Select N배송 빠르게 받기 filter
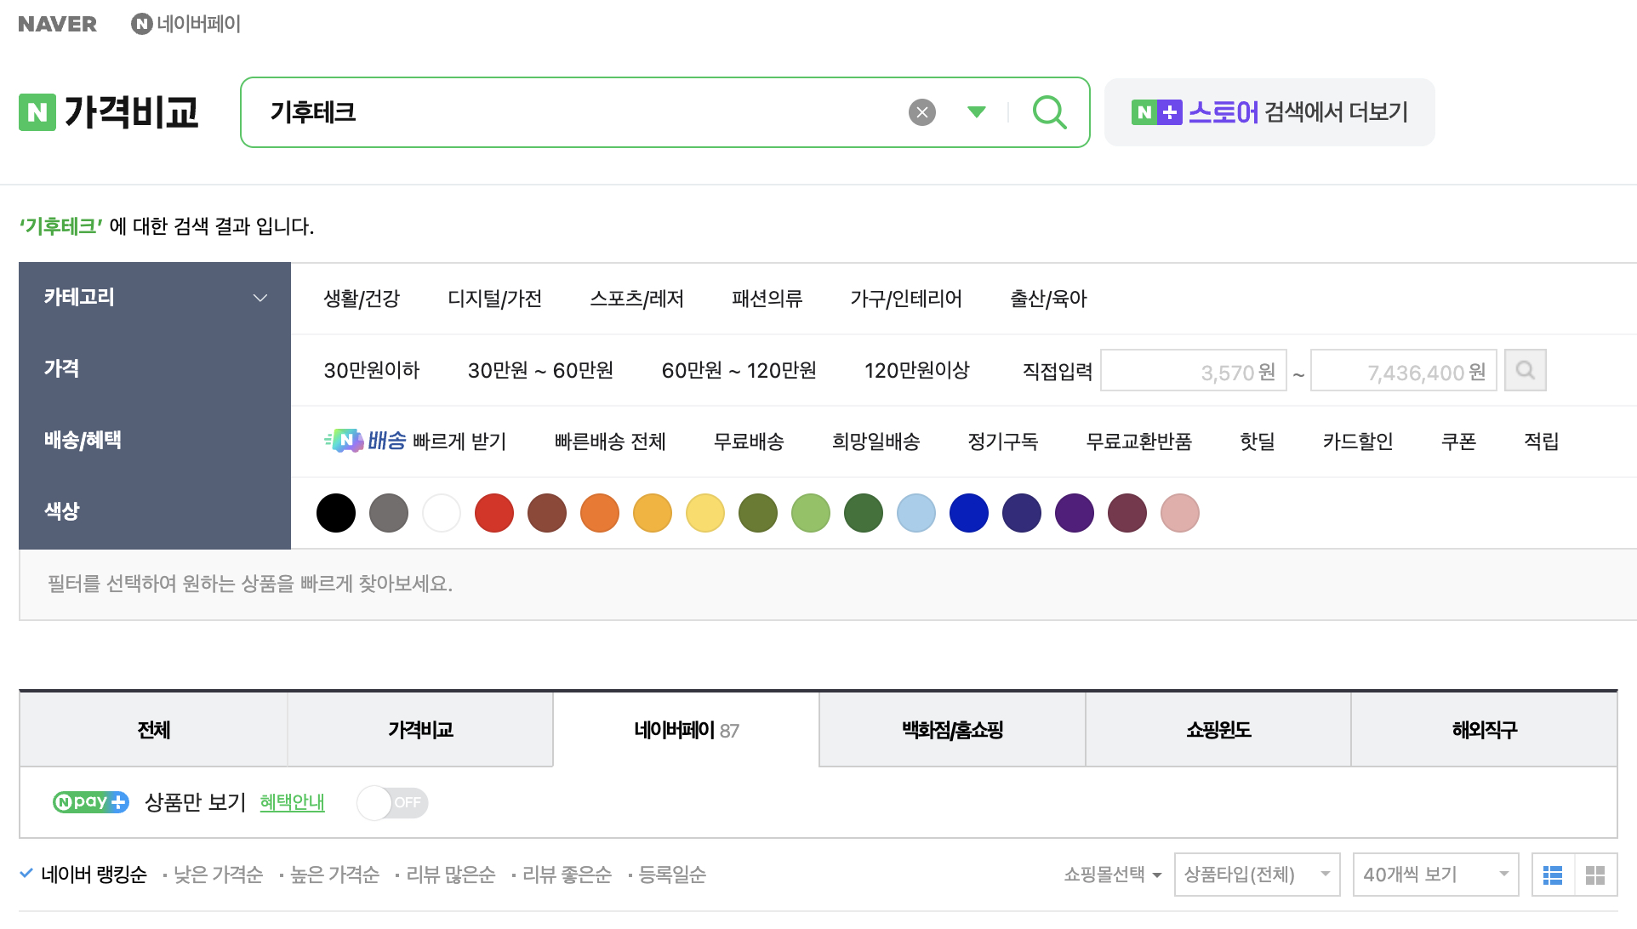 click(415, 441)
